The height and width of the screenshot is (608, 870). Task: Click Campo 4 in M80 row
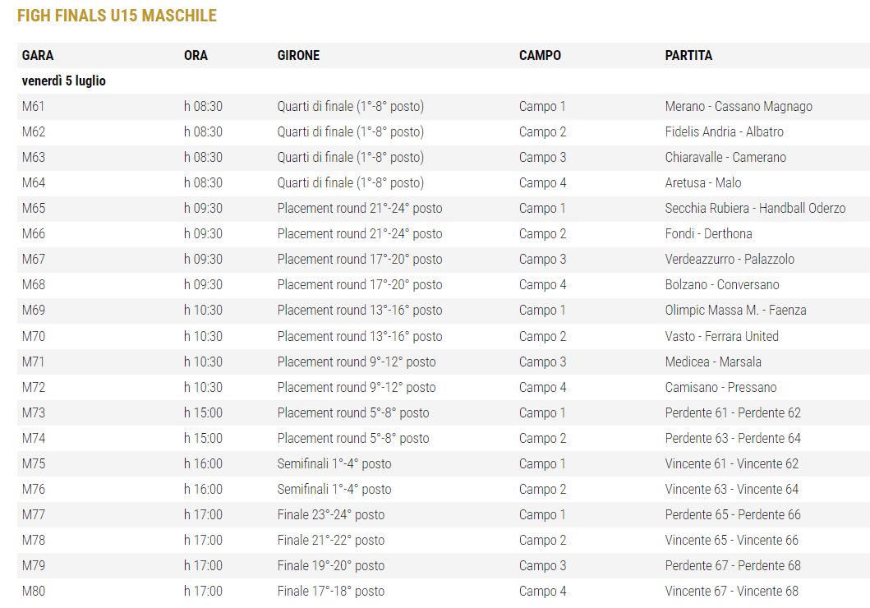tap(543, 592)
